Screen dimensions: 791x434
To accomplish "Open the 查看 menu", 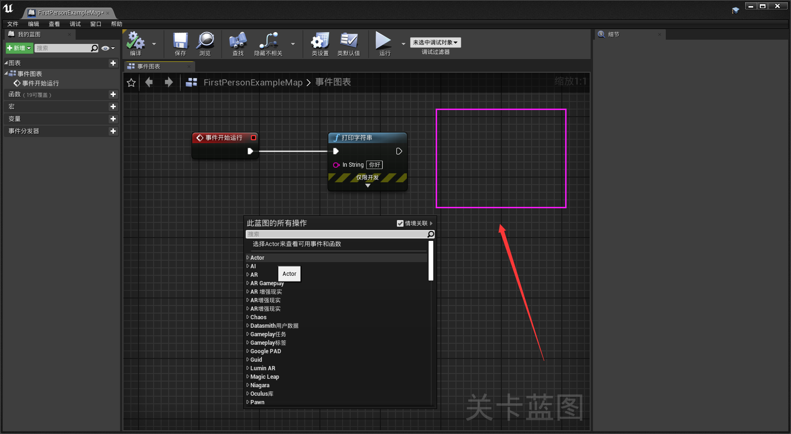I will (54, 24).
